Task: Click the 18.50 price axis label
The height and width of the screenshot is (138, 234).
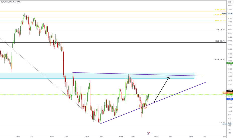Action: coord(230,80)
